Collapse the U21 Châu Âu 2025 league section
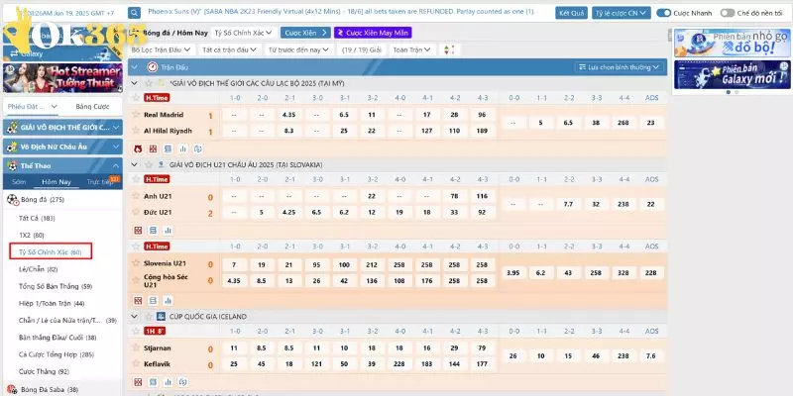Screen dimensions: 793x396 135,164
